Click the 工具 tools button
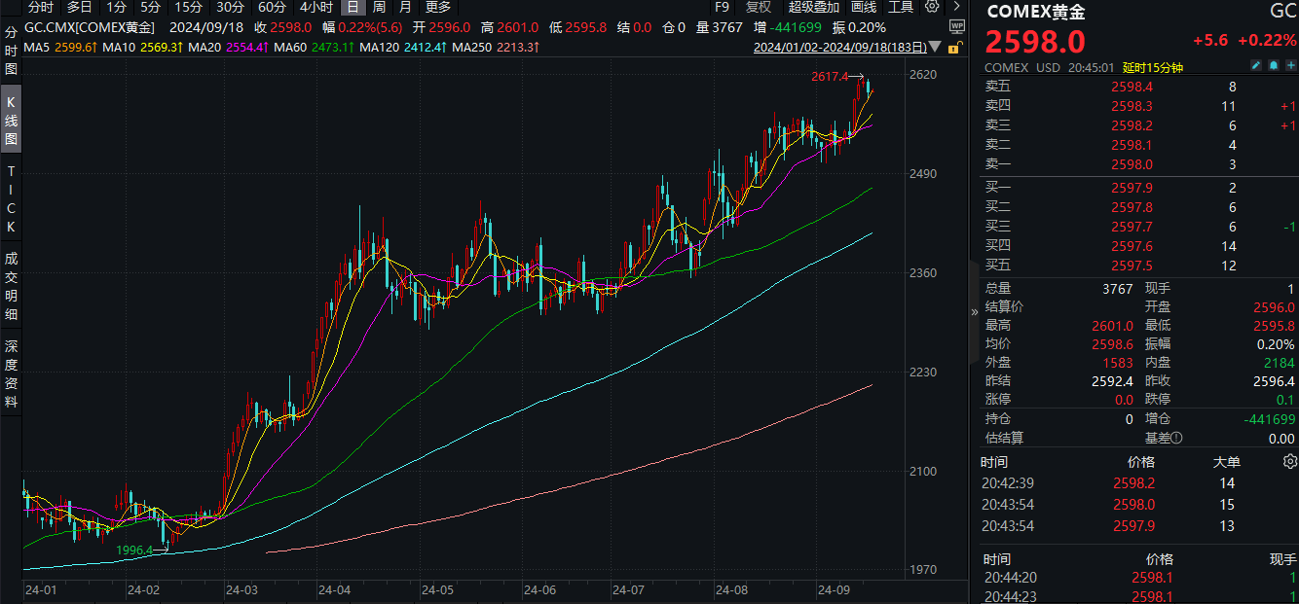Image resolution: width=1299 pixels, height=604 pixels. (901, 7)
